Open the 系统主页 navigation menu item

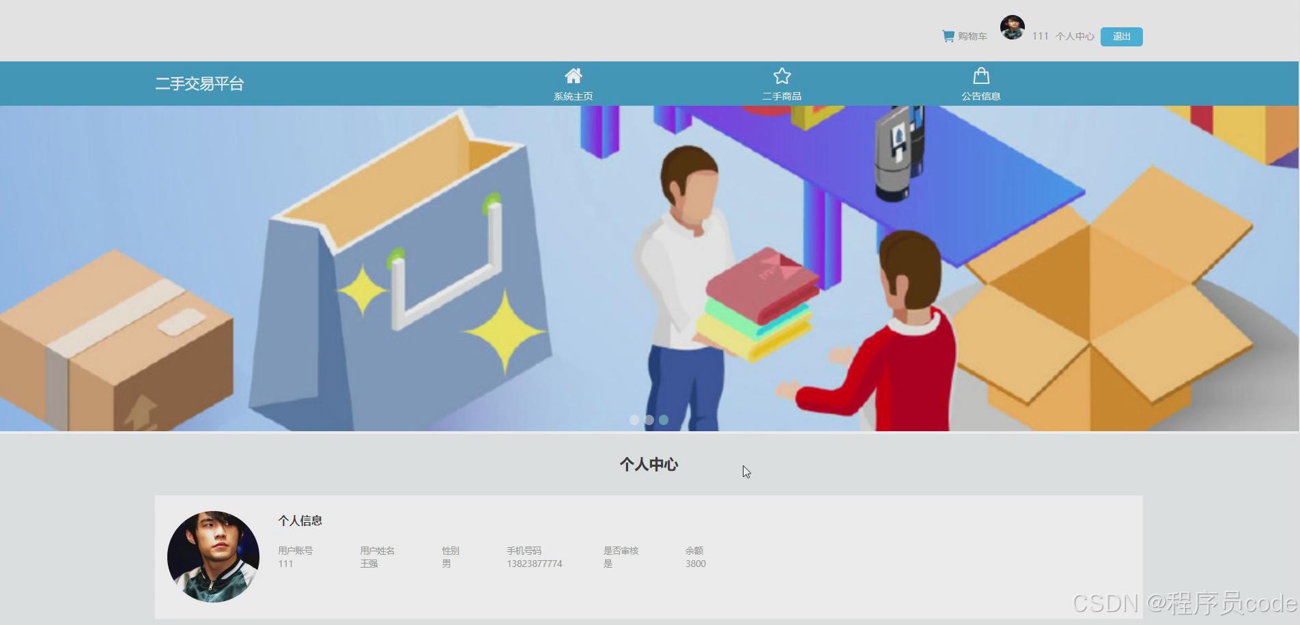coord(574,96)
